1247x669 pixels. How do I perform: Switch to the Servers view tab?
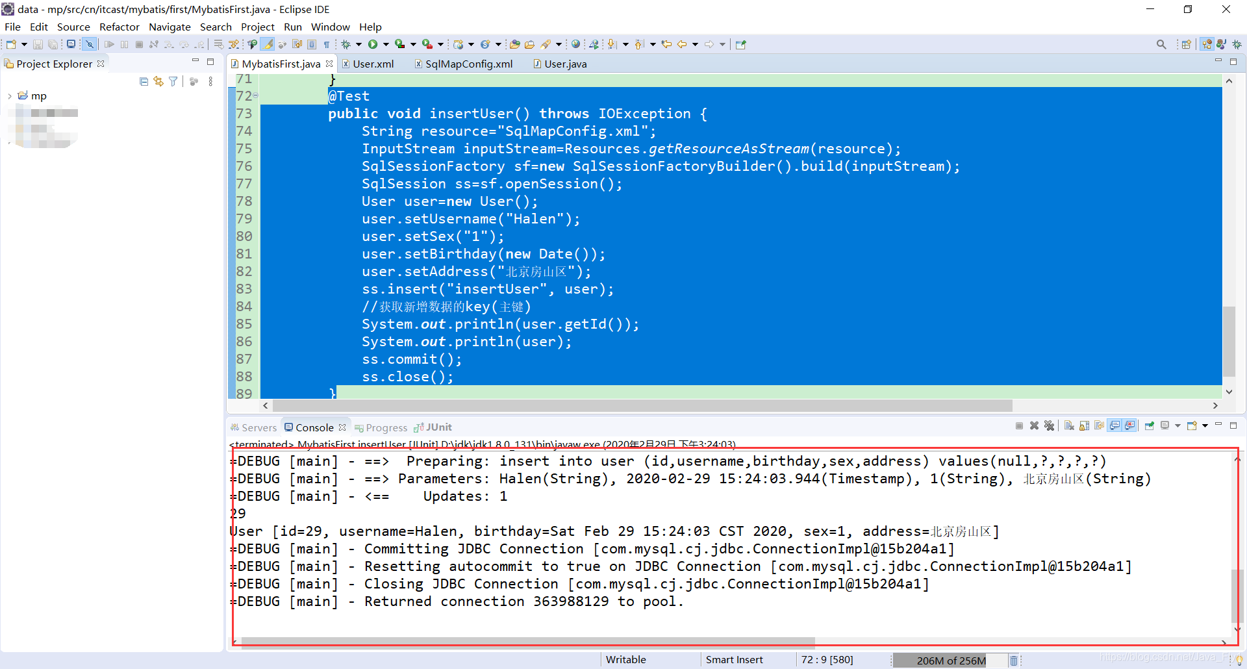coord(254,427)
